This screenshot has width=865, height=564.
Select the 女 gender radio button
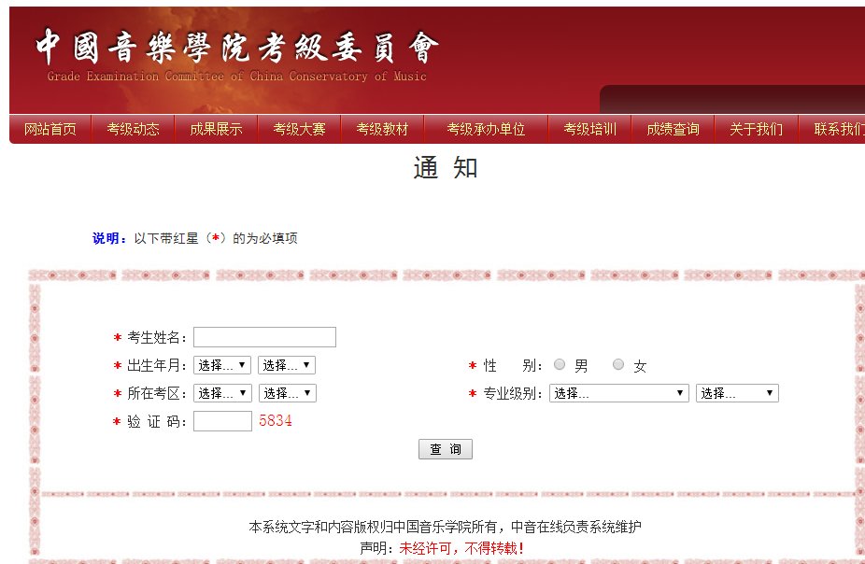point(617,364)
